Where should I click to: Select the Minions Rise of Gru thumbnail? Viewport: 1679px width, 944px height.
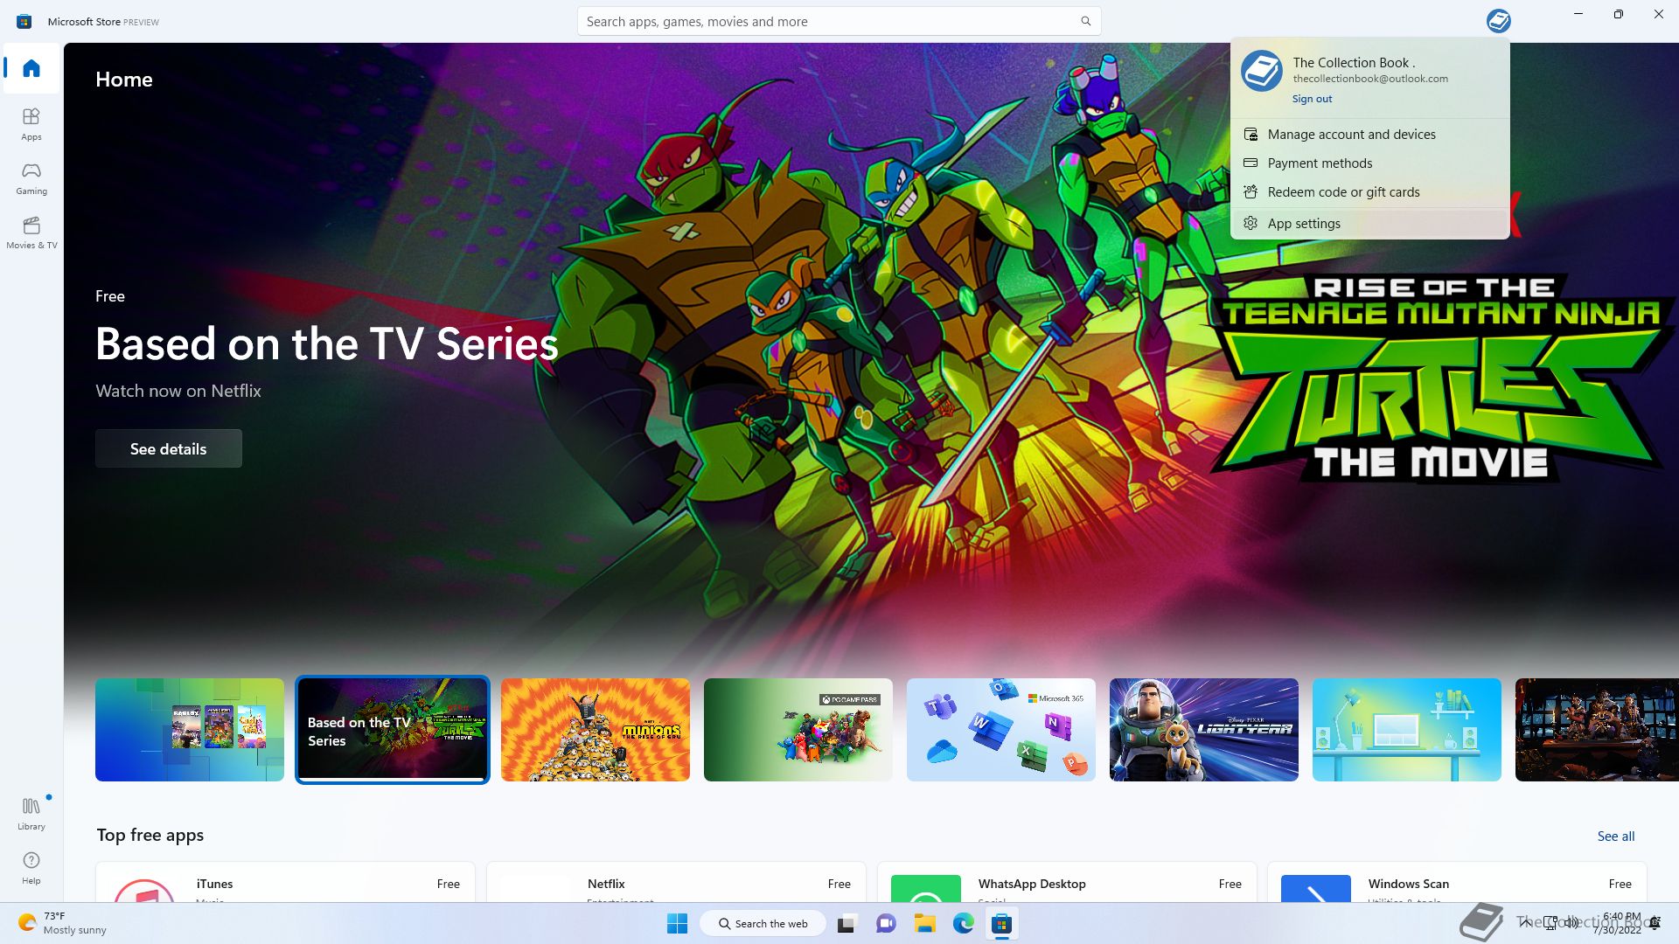[x=596, y=730]
